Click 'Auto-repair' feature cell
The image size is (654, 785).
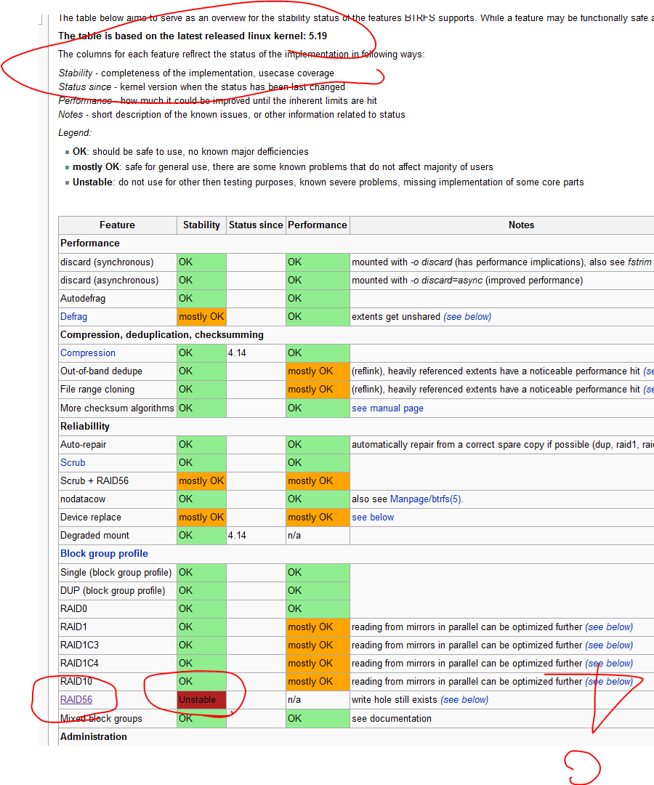coord(117,445)
